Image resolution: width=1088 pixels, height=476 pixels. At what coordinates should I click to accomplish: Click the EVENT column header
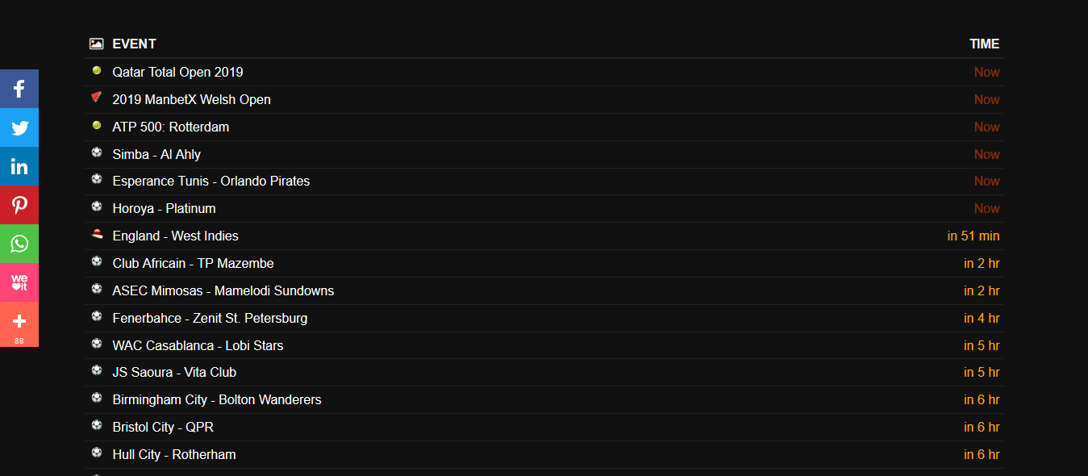coord(134,44)
